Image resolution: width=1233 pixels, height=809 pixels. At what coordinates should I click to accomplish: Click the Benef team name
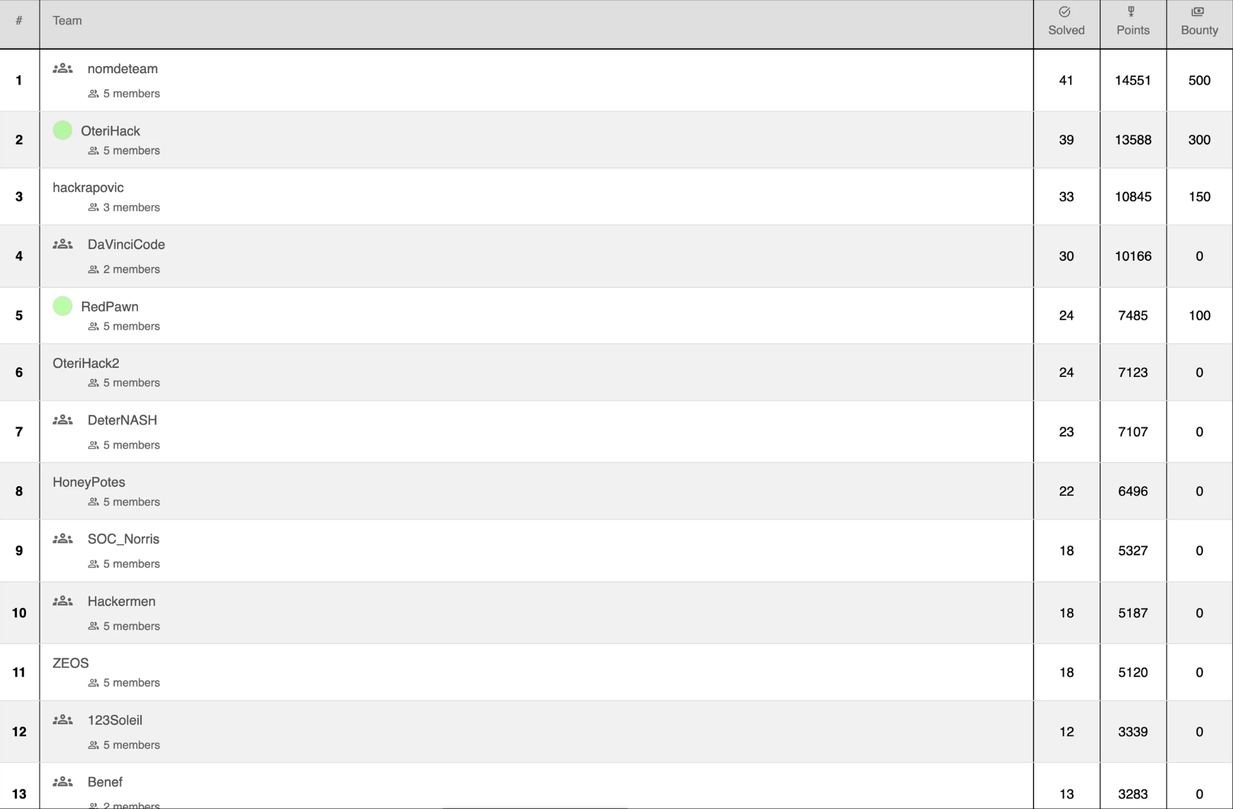(x=105, y=782)
